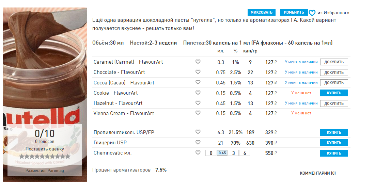Click heart next to Cocoa (Cacao)

click(x=198, y=82)
